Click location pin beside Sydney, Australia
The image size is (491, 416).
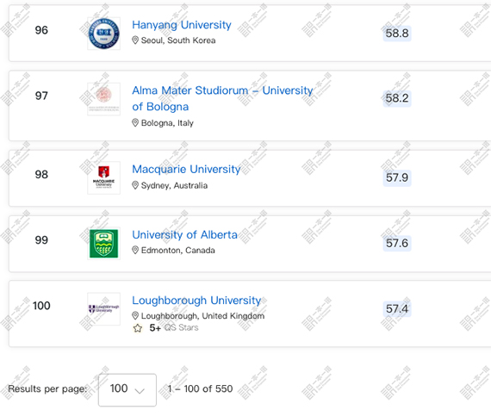[135, 185]
